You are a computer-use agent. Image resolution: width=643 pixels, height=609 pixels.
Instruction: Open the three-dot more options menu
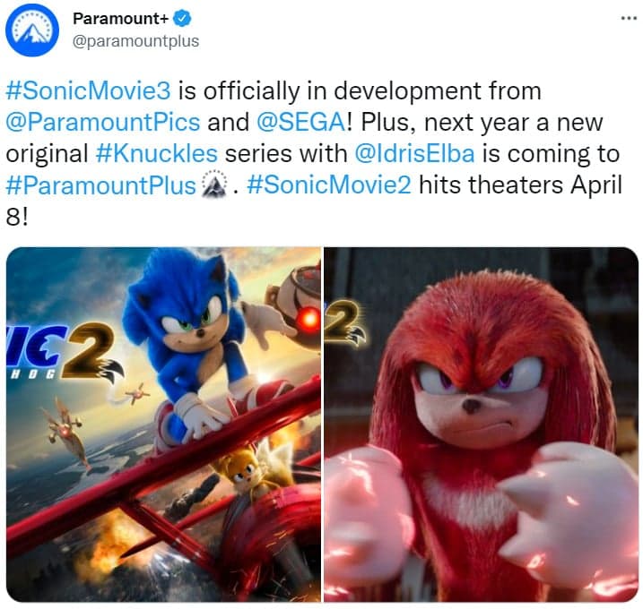629,18
